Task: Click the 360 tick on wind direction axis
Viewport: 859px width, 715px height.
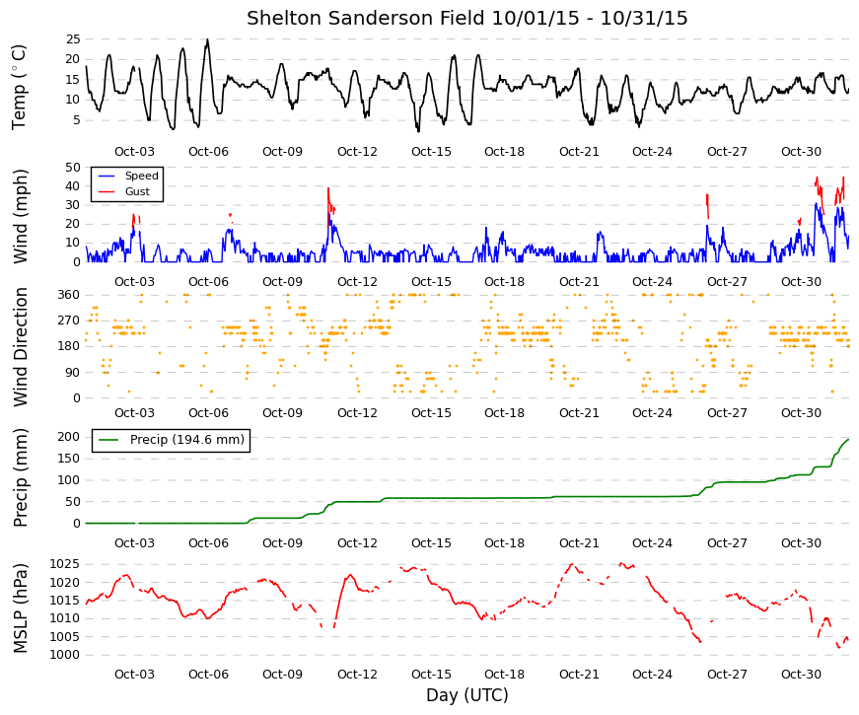Action: coord(68,295)
